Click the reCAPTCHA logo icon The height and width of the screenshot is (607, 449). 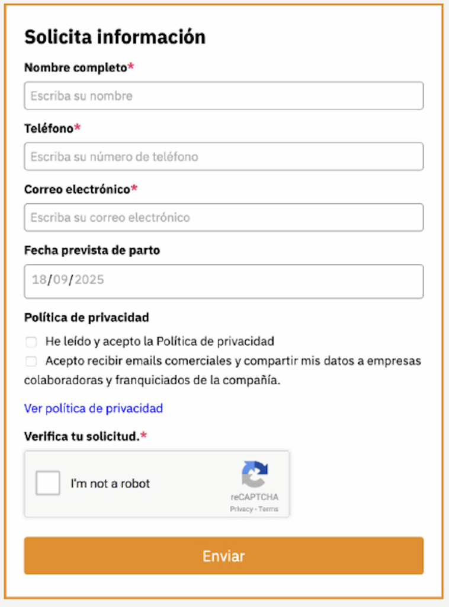255,474
